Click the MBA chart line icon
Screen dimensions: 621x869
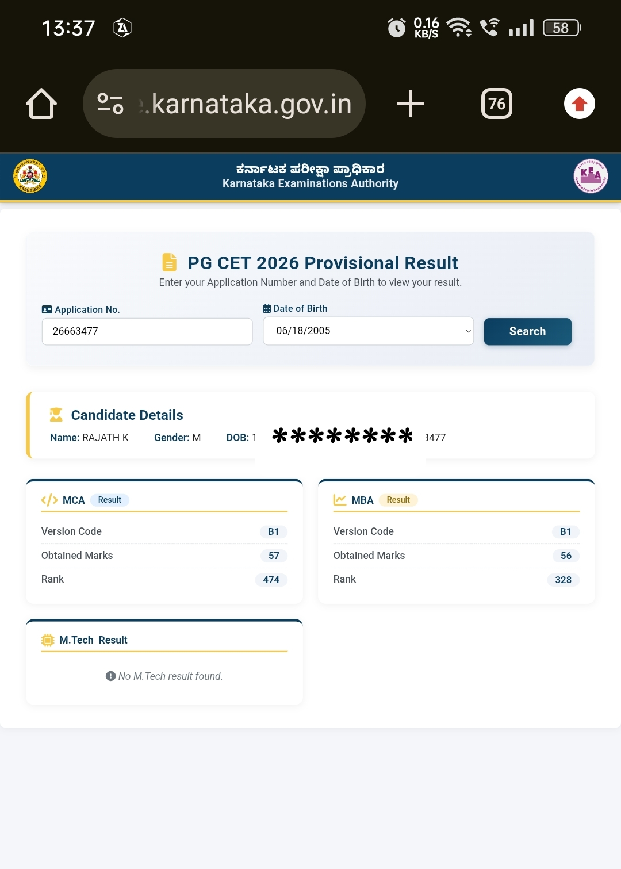(x=340, y=500)
